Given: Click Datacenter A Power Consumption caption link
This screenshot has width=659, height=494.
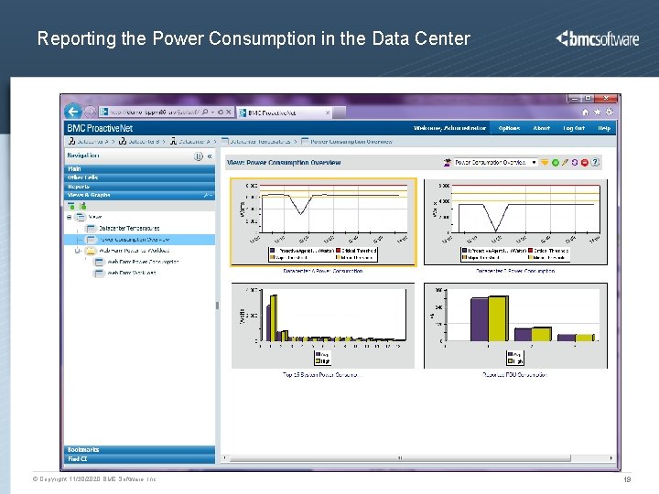Looking at the screenshot, I should coord(323,272).
